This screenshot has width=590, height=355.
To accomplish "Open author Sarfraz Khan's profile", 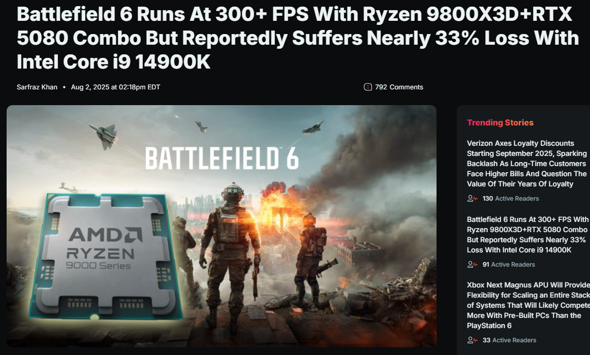I will click(x=37, y=87).
